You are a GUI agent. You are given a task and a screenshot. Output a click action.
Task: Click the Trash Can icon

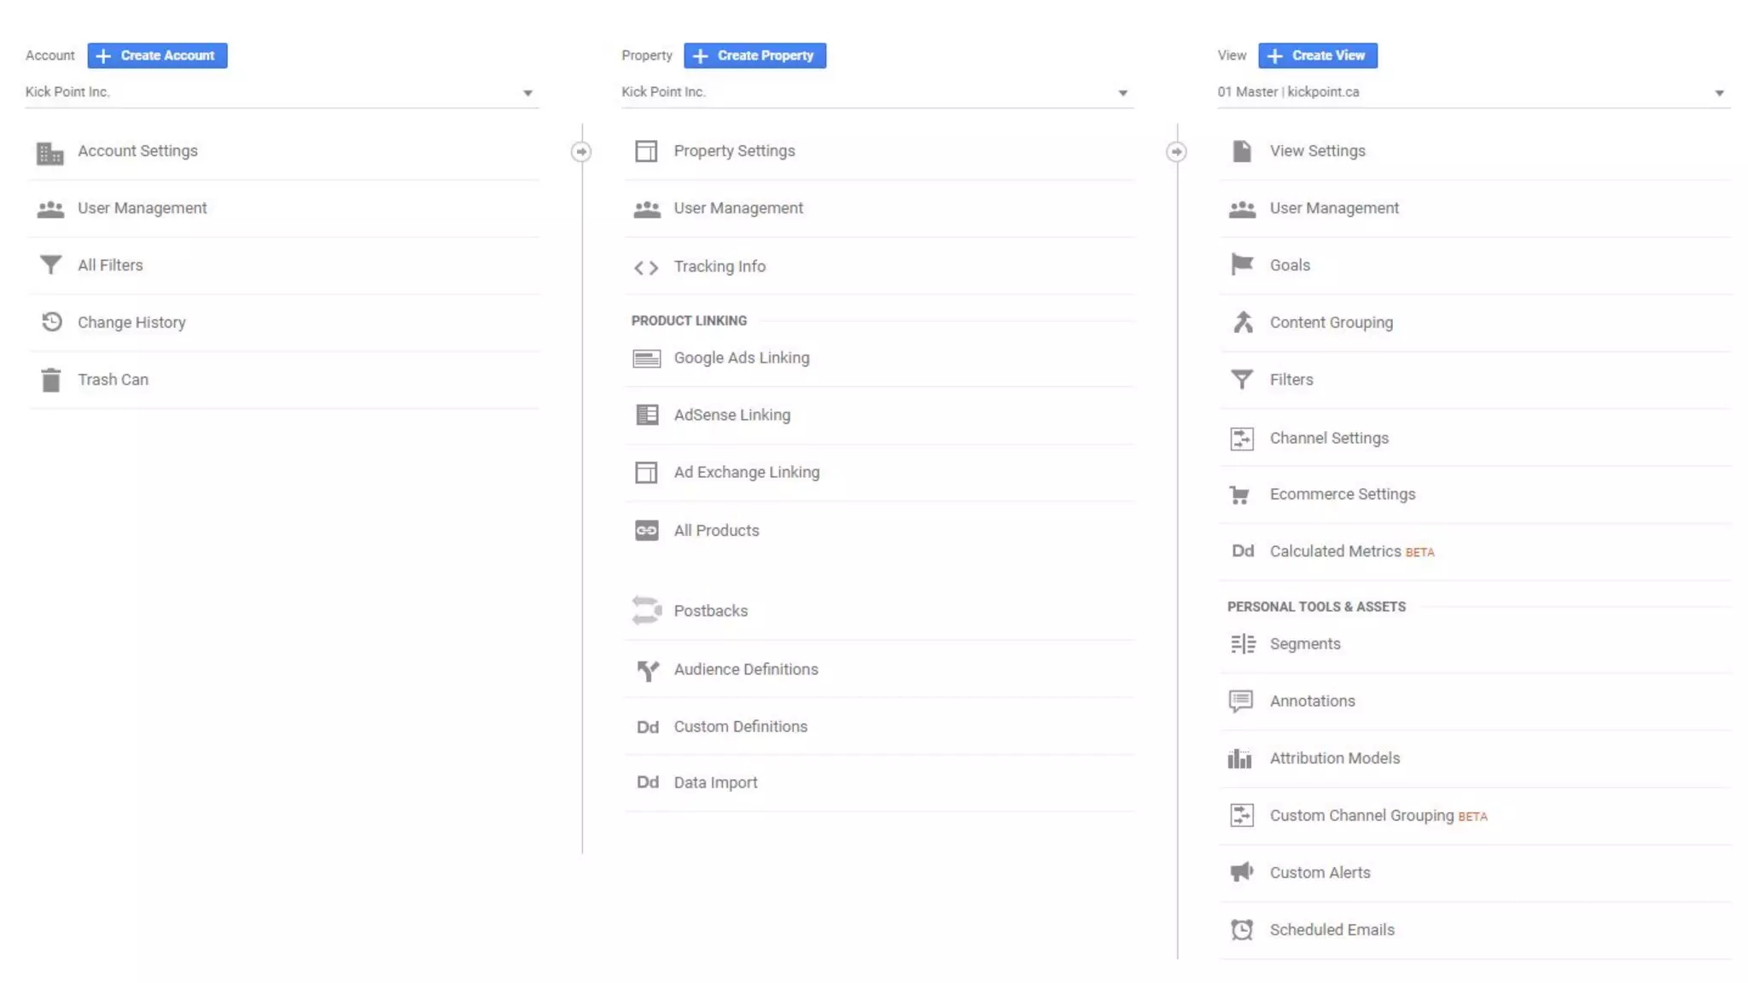tap(51, 380)
